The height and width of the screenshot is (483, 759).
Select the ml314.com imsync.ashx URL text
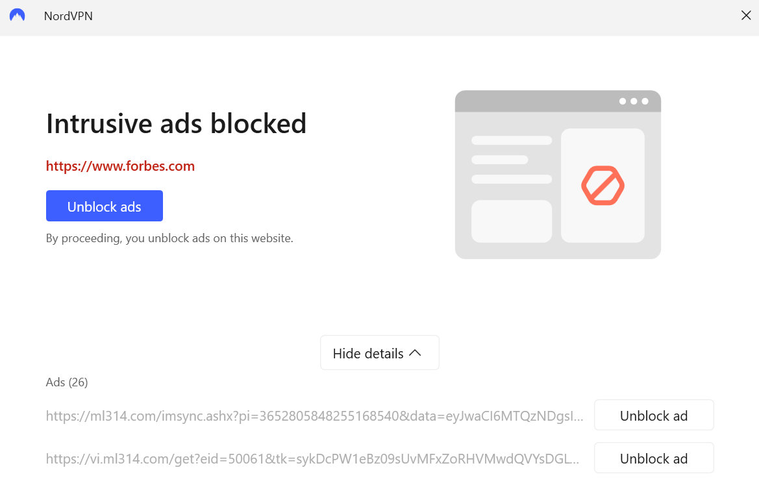point(314,416)
